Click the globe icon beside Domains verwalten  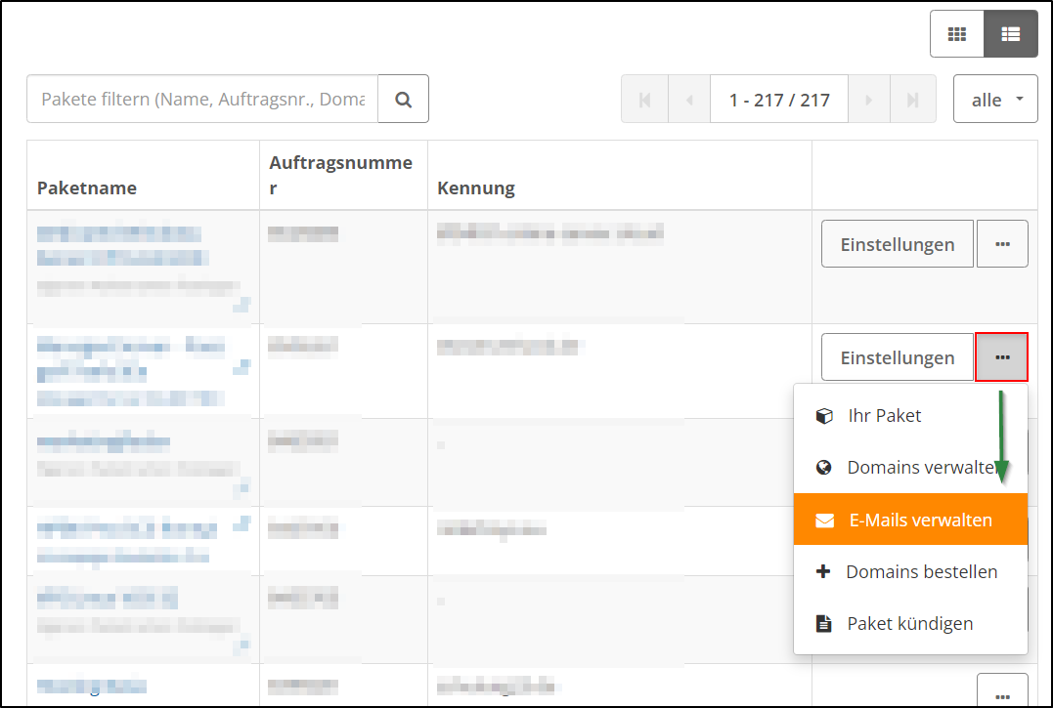[822, 467]
